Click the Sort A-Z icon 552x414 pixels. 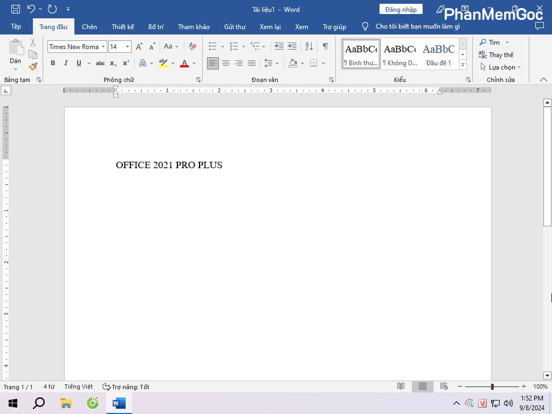(309, 46)
